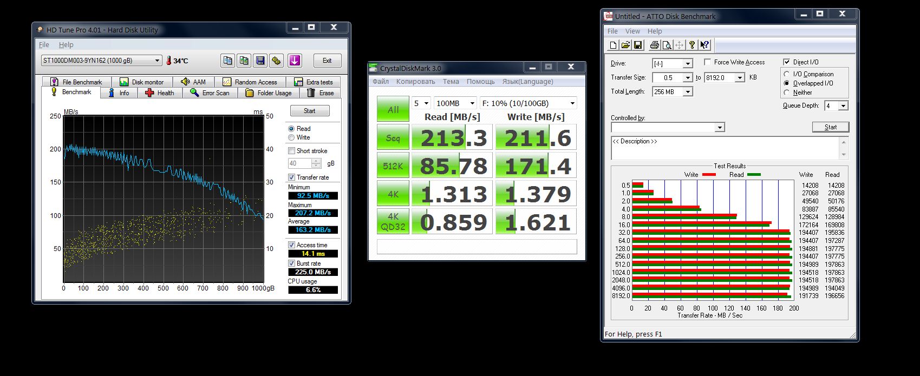Click the Start button in ATTO
This screenshot has height=376, width=920.
pos(830,127)
